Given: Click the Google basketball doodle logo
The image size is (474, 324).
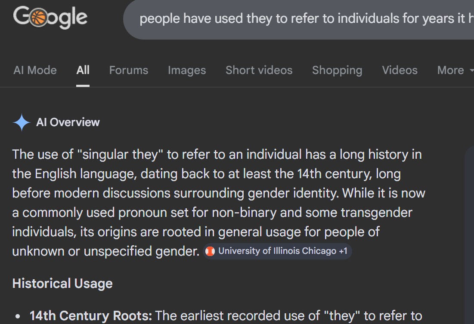Looking at the screenshot, I should (x=50, y=17).
